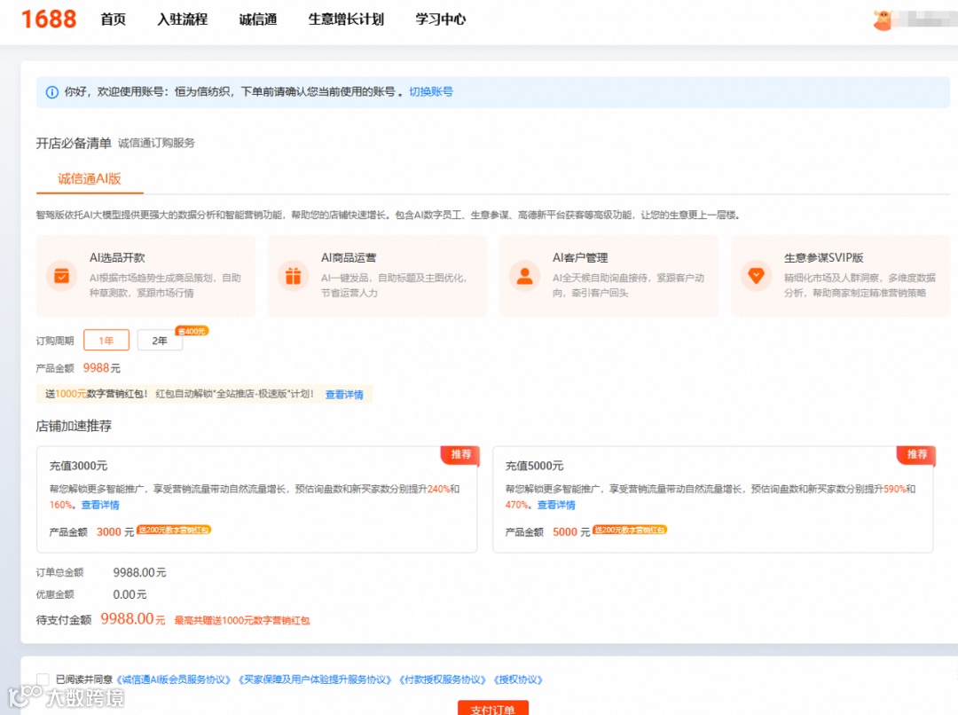Click the 推荐 badge on 充值5000元 card
Image resolution: width=958 pixels, height=715 pixels.
pyautogui.click(x=916, y=454)
